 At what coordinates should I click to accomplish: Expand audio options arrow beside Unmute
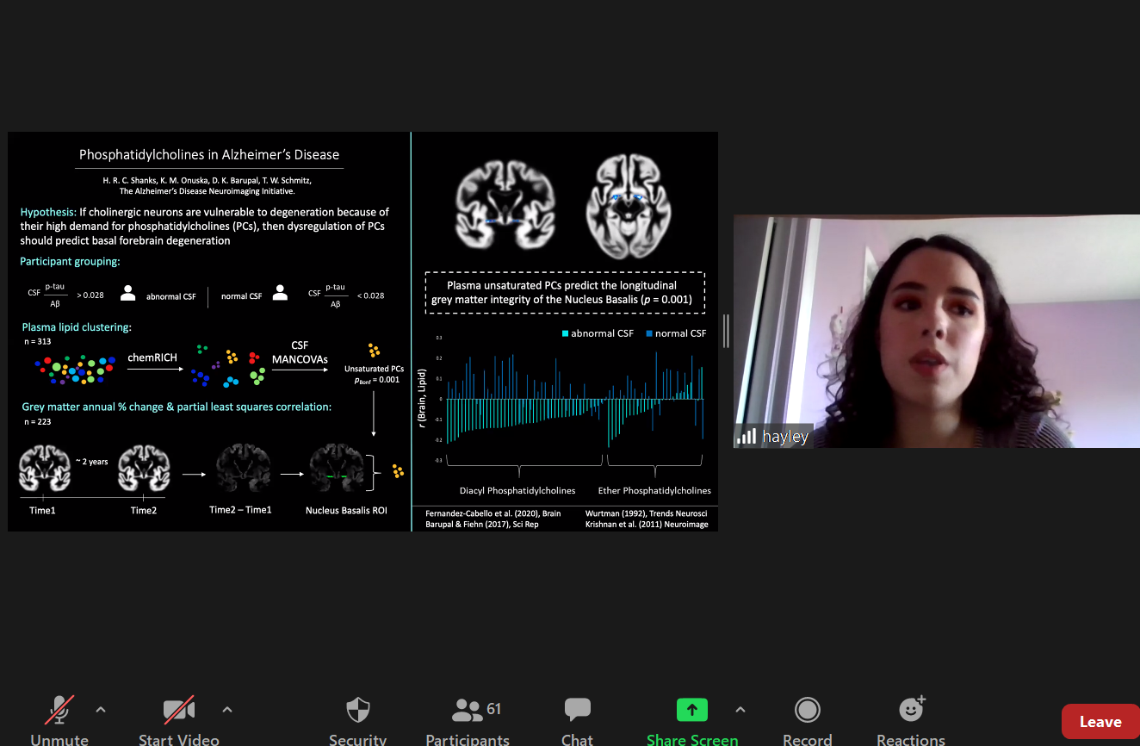pyautogui.click(x=101, y=710)
